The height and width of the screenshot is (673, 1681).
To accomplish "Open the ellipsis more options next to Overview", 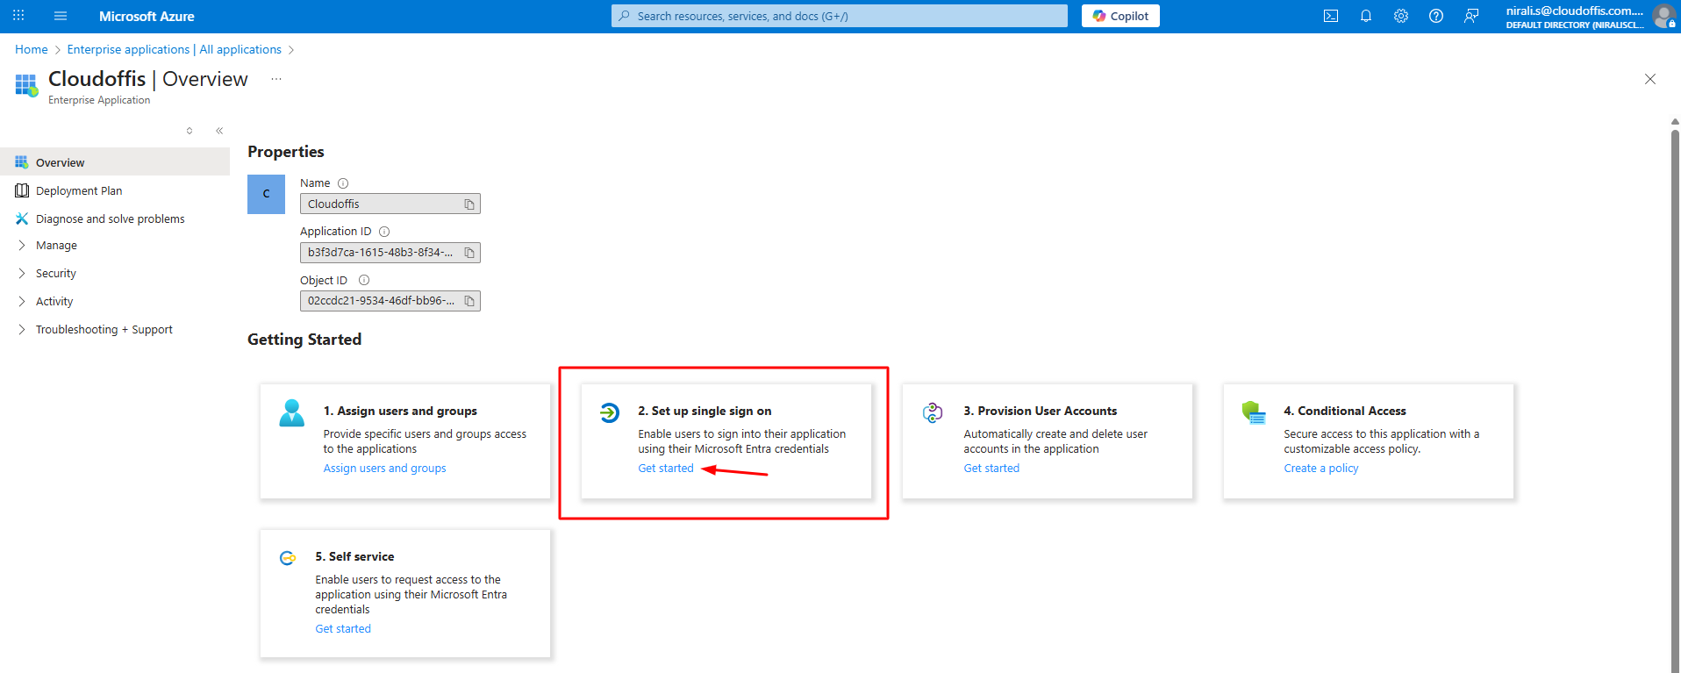I will pos(276,79).
